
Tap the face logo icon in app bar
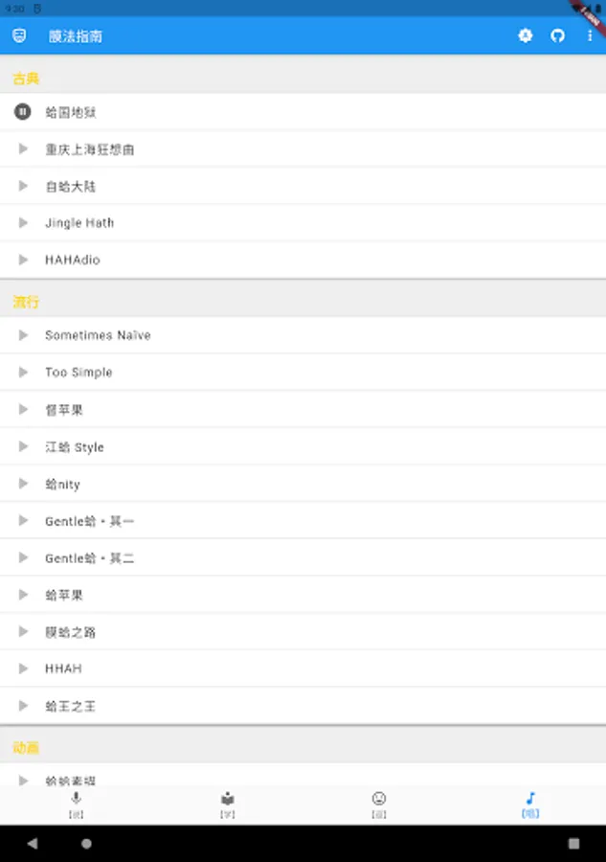coord(19,35)
